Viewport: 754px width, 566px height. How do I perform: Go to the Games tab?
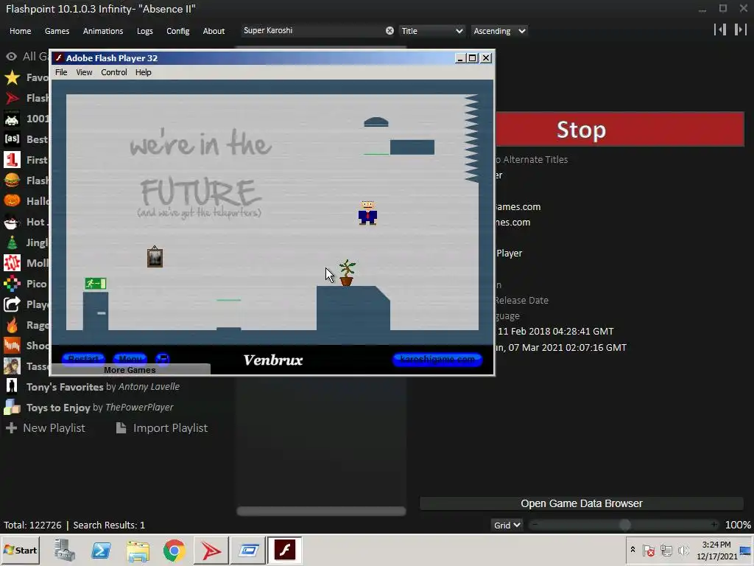[57, 31]
